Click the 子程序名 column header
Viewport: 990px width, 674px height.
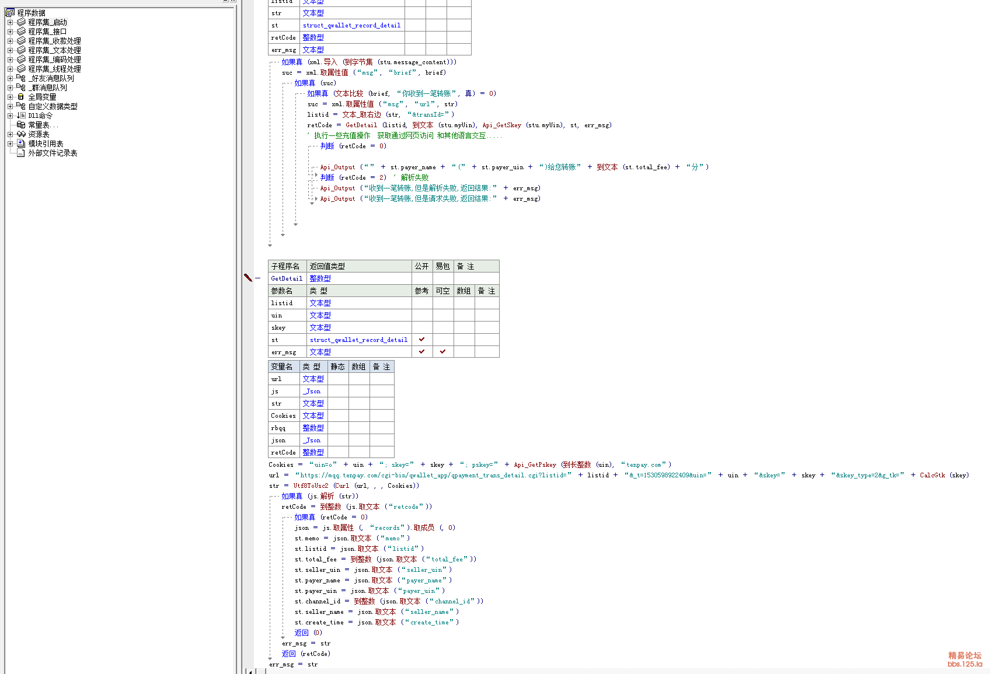287,266
